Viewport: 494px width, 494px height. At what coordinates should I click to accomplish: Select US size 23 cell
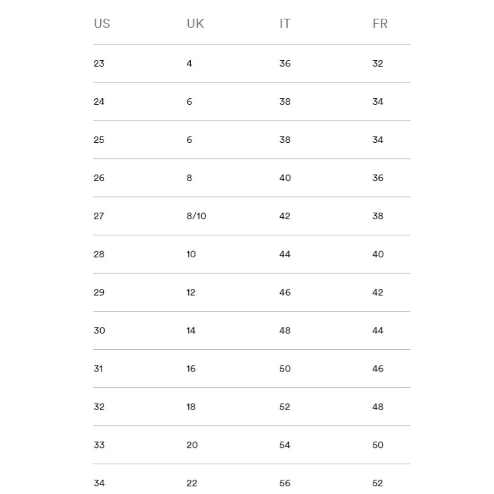point(99,63)
